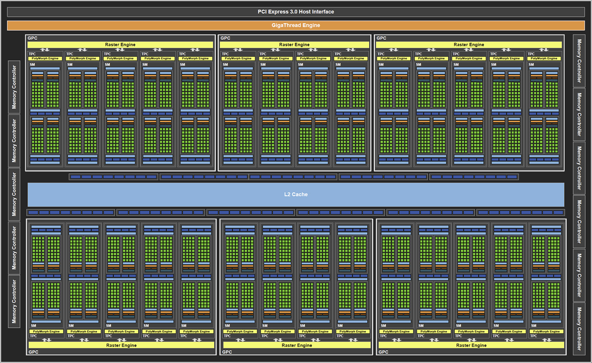
Task: Select first TPC label in top-middle GPC
Action: click(x=225, y=54)
